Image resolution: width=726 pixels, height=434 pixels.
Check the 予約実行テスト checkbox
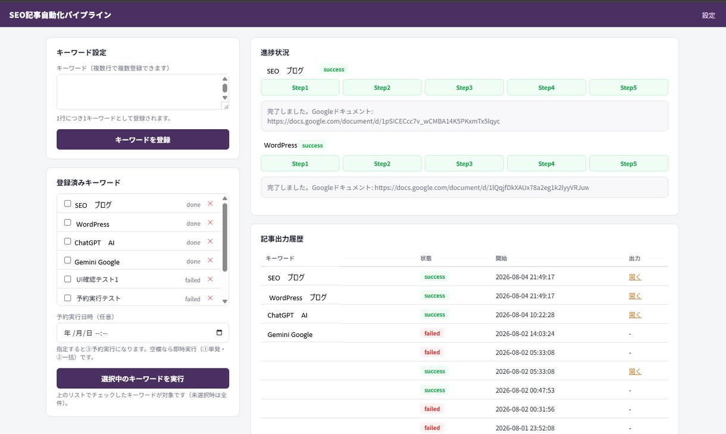68,298
